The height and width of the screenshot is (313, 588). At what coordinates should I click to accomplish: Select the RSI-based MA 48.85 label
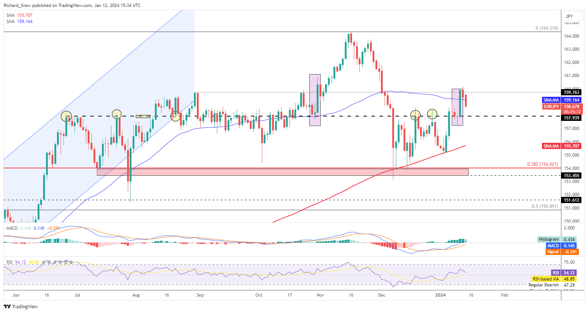click(554, 279)
